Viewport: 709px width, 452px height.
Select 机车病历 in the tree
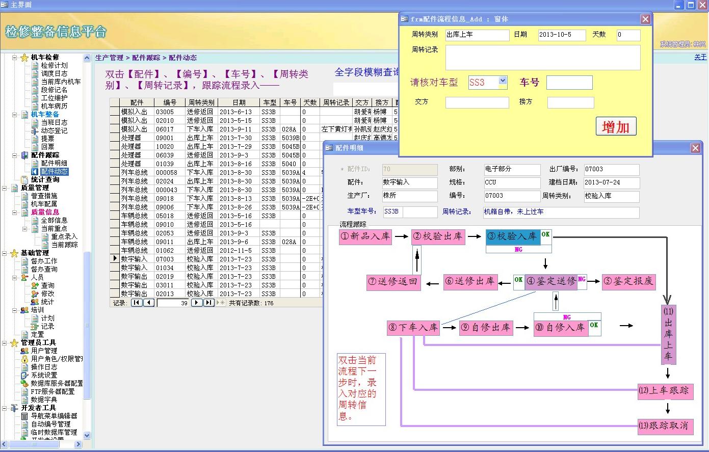[54, 106]
